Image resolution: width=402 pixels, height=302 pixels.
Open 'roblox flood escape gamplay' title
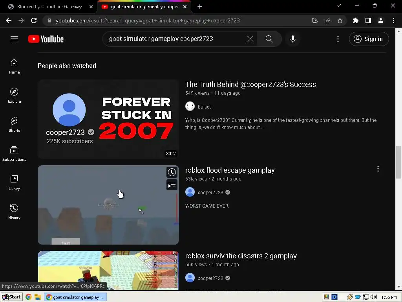point(230,170)
